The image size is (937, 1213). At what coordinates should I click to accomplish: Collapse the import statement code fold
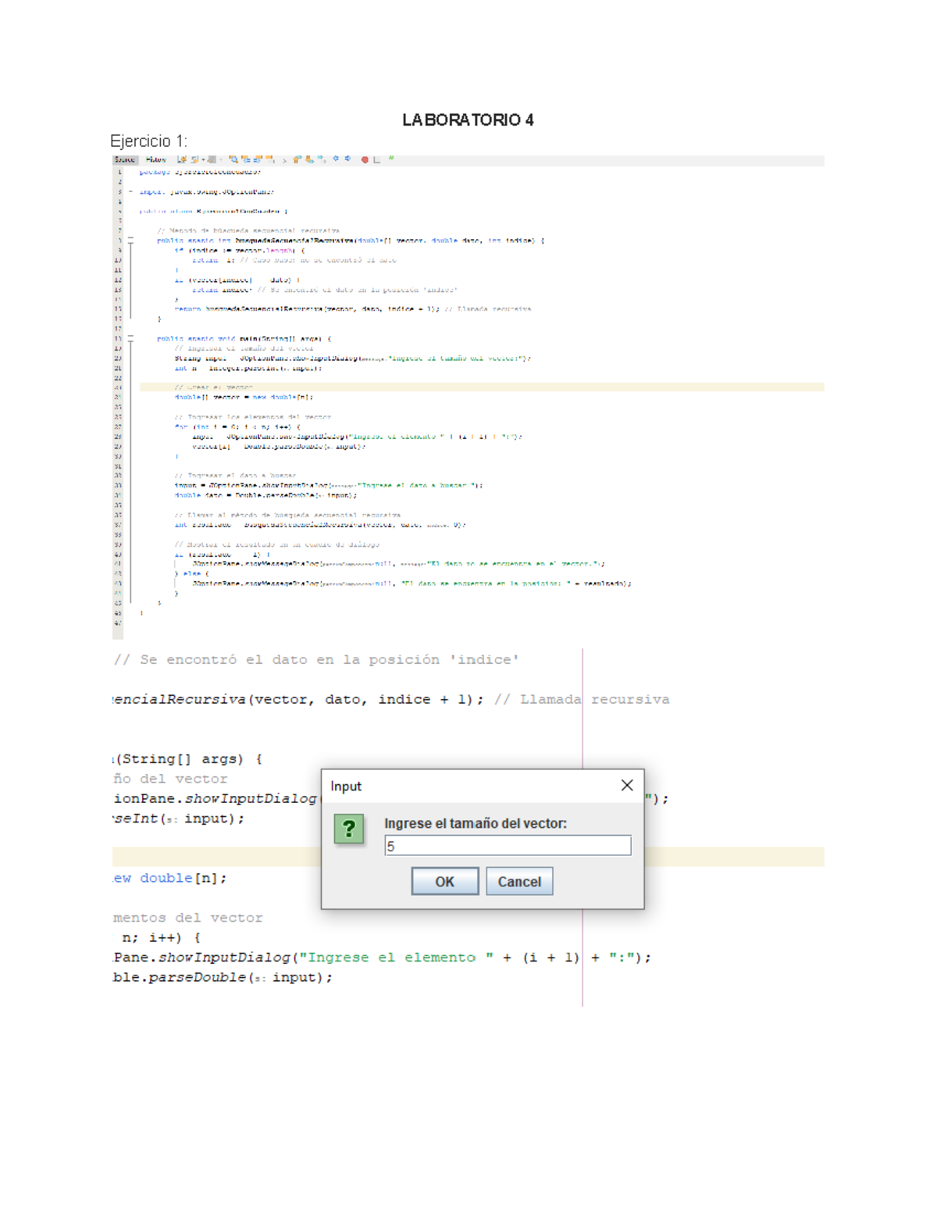130,192
